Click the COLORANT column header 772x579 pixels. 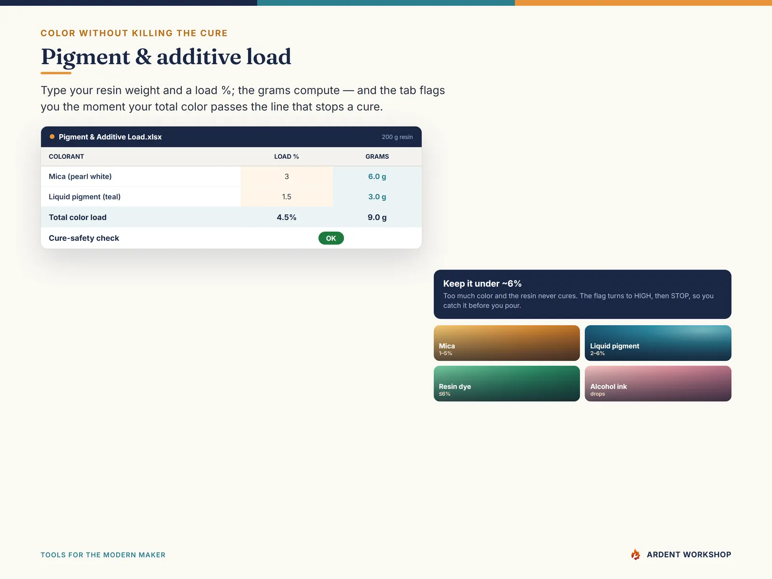pos(67,156)
